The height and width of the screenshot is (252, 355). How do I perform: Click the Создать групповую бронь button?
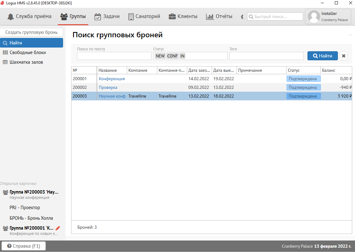pos(31,32)
